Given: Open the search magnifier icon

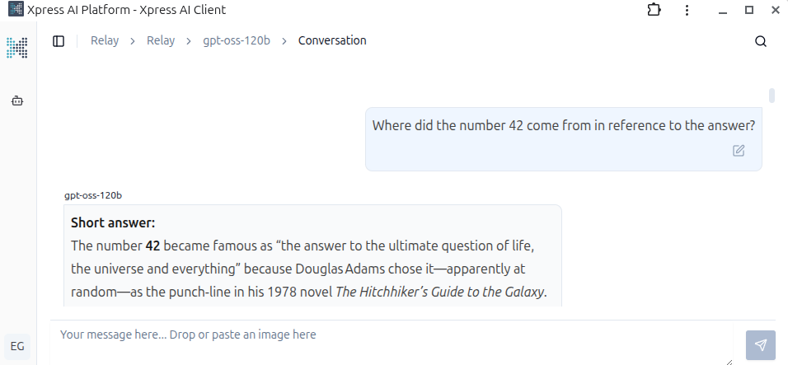Looking at the screenshot, I should [x=761, y=41].
